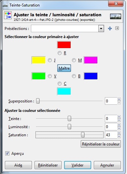127x174 pixels.
Task: Decrease Luminosité with the down arrow
Action: (119, 128)
